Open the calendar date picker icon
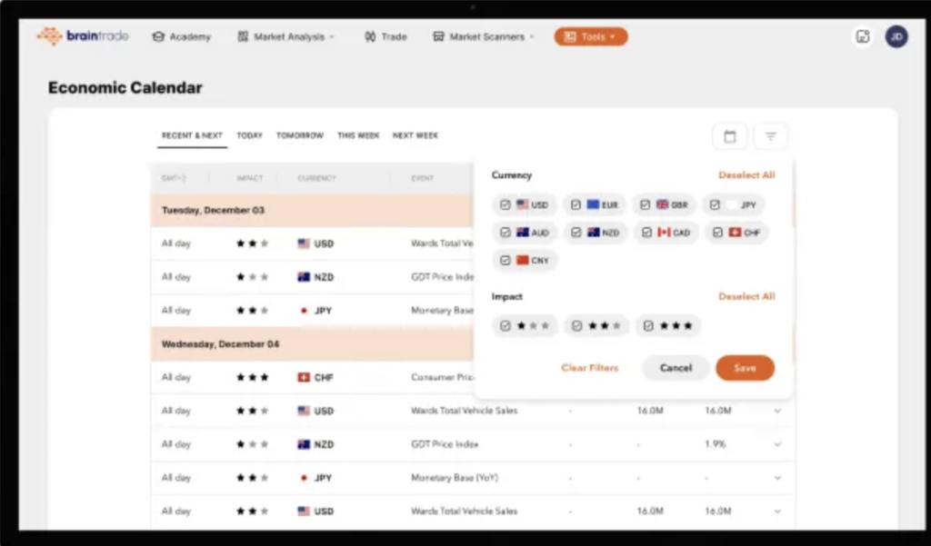Viewport: 931px width, 546px height. pos(730,136)
